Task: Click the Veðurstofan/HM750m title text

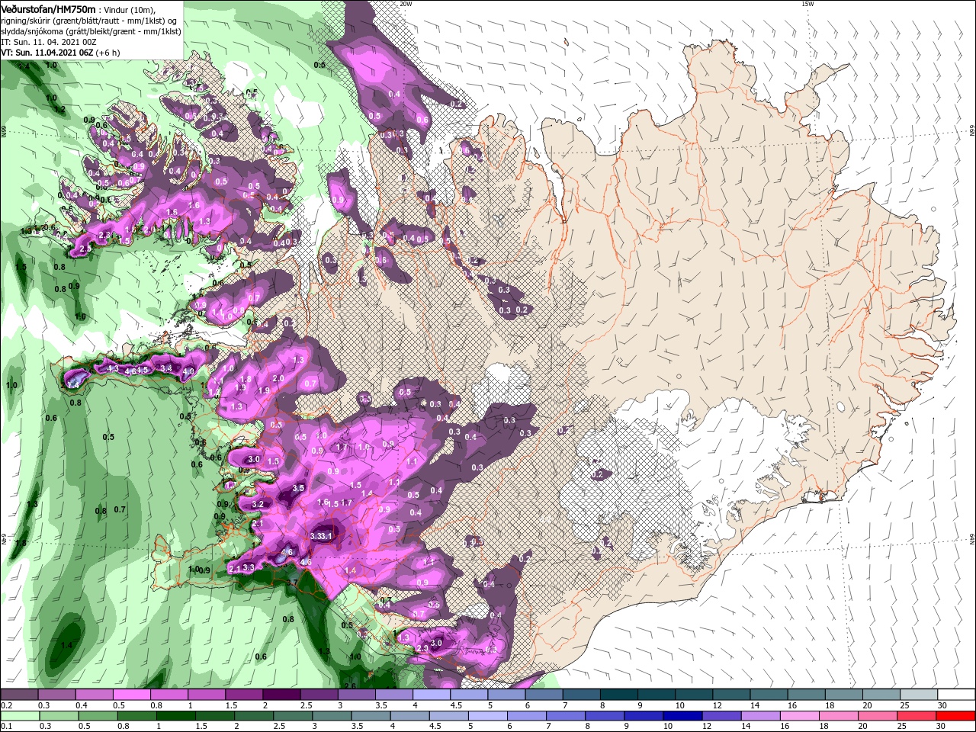Action: 49,8
